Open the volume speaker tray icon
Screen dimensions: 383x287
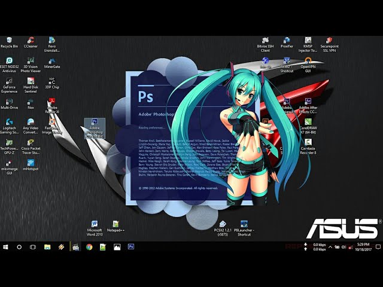point(344,247)
